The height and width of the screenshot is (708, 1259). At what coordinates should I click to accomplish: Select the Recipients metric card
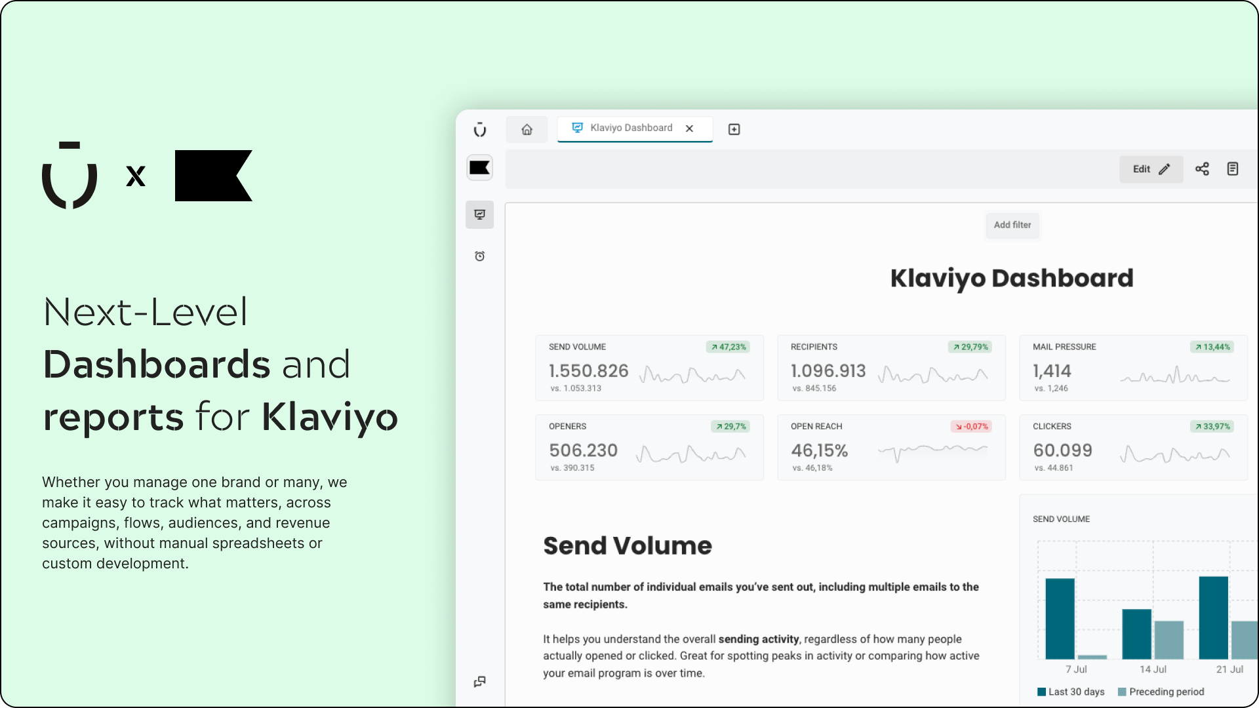point(890,368)
